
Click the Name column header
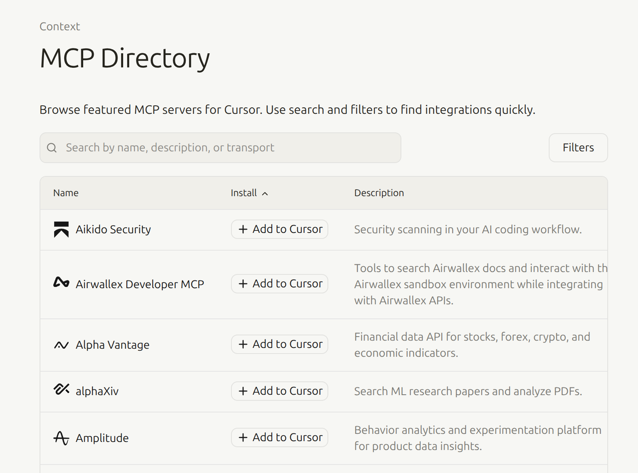[x=66, y=193]
